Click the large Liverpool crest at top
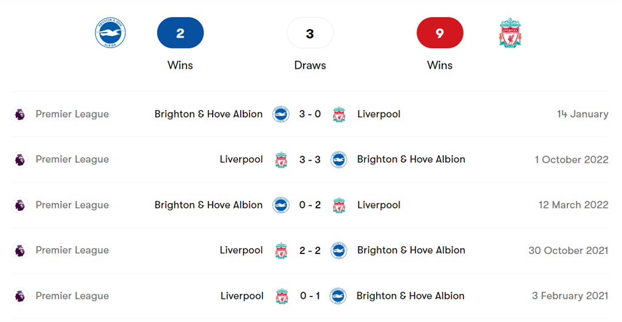 pyautogui.click(x=510, y=33)
